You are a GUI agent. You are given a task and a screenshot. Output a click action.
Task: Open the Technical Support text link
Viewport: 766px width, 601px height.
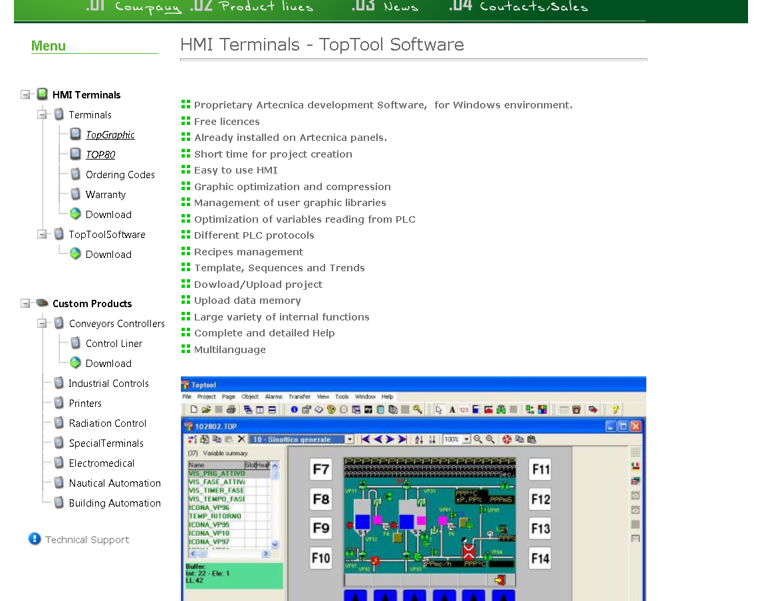[x=87, y=539]
